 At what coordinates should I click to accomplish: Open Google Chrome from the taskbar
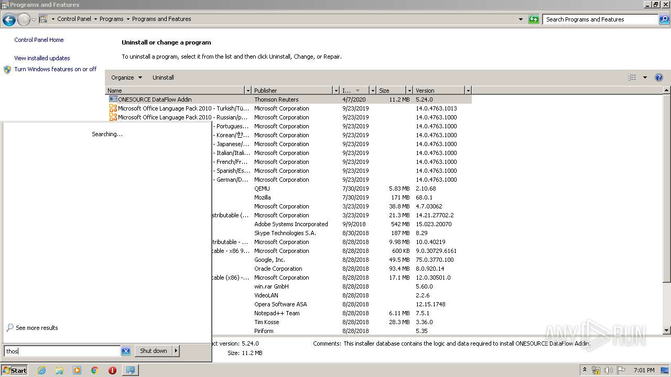(95, 370)
